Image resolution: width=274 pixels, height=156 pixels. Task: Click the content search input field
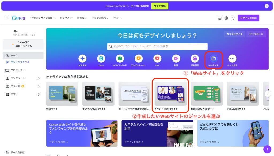[157, 47]
